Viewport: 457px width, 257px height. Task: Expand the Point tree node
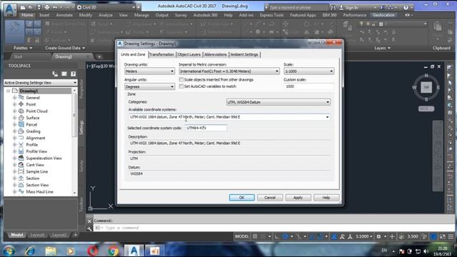[14, 104]
